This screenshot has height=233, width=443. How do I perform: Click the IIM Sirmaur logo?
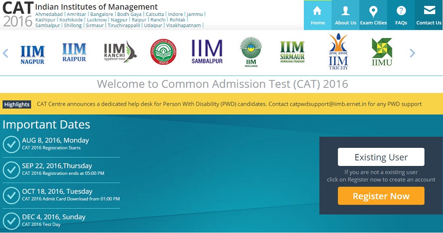pos(292,52)
